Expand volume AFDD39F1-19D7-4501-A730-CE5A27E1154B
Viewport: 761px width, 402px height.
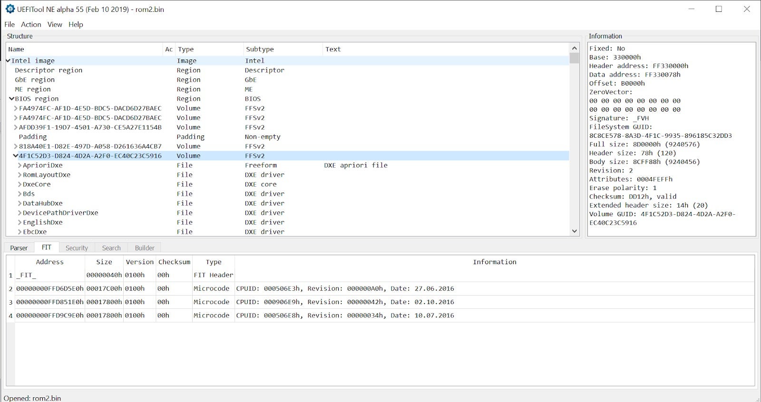click(16, 127)
